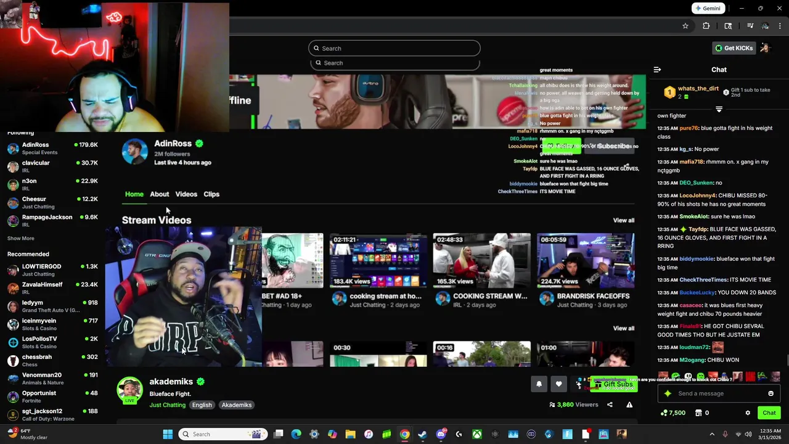The height and width of the screenshot is (444, 789).
Task: Open cooking stream video thumbnail 02:11:21
Action: tap(378, 260)
